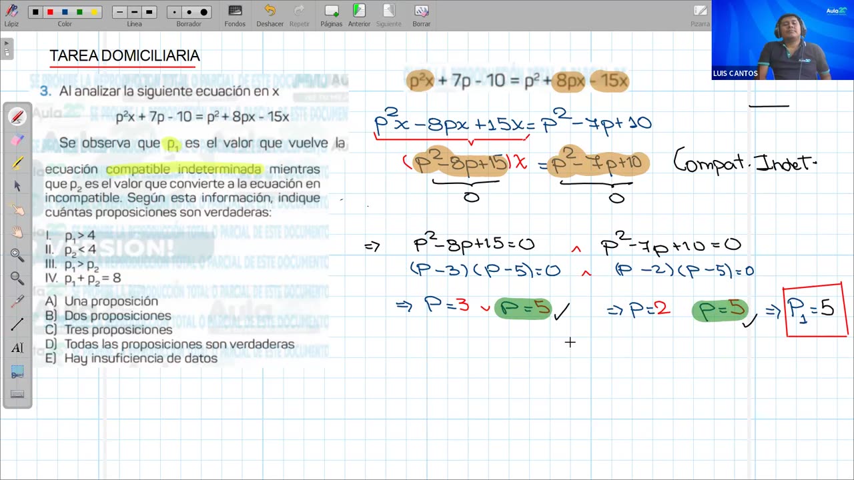Viewport: 854px width, 480px height.
Task: Click Borrar to clear the page
Action: pos(421,15)
